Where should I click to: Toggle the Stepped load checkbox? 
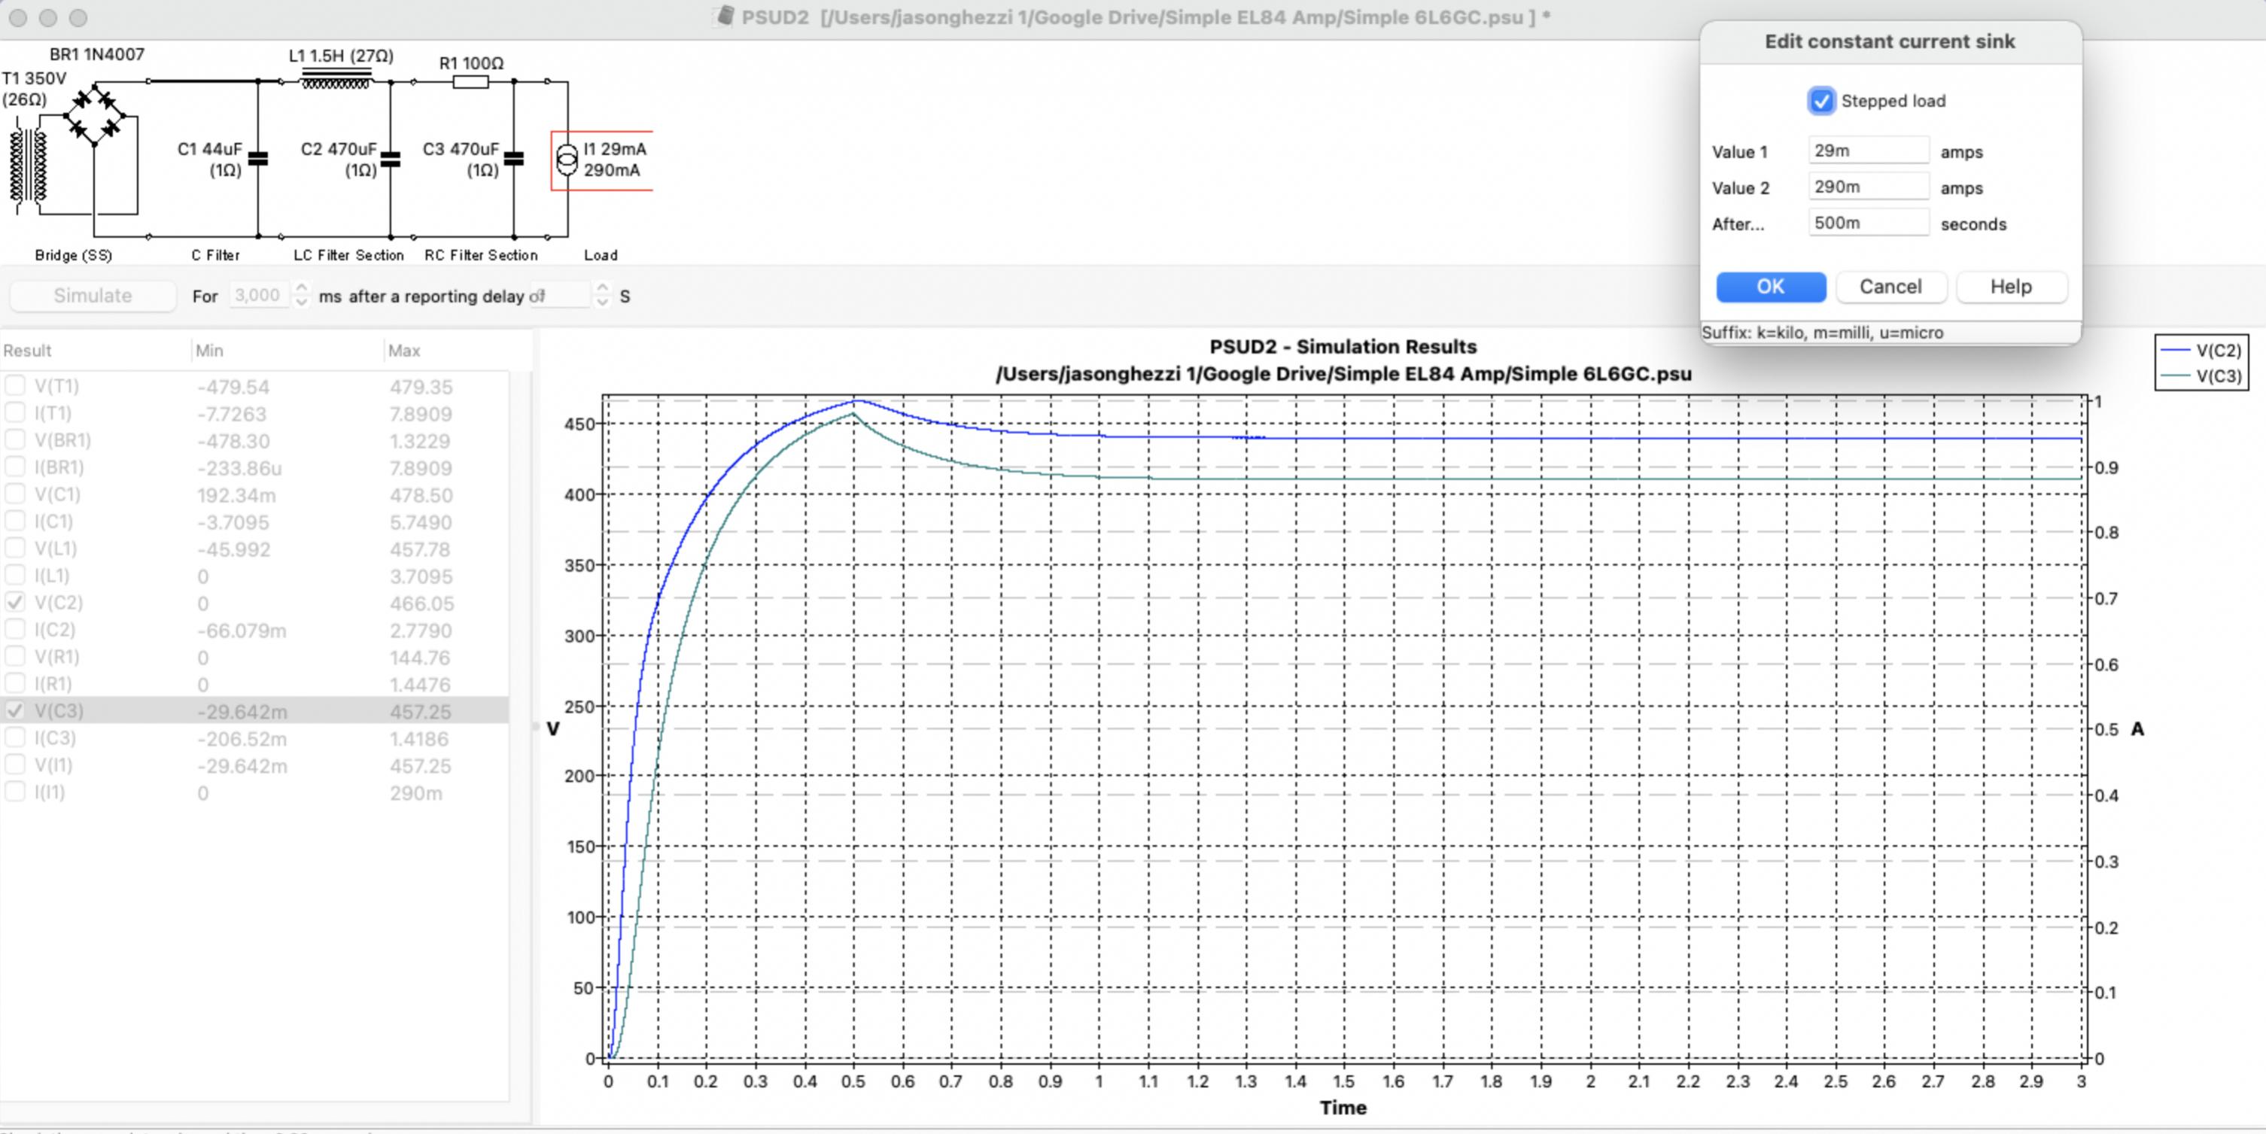point(1821,101)
